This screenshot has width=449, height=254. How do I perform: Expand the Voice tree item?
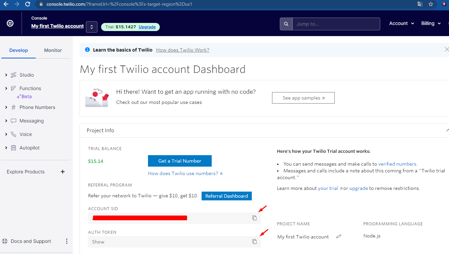6,134
